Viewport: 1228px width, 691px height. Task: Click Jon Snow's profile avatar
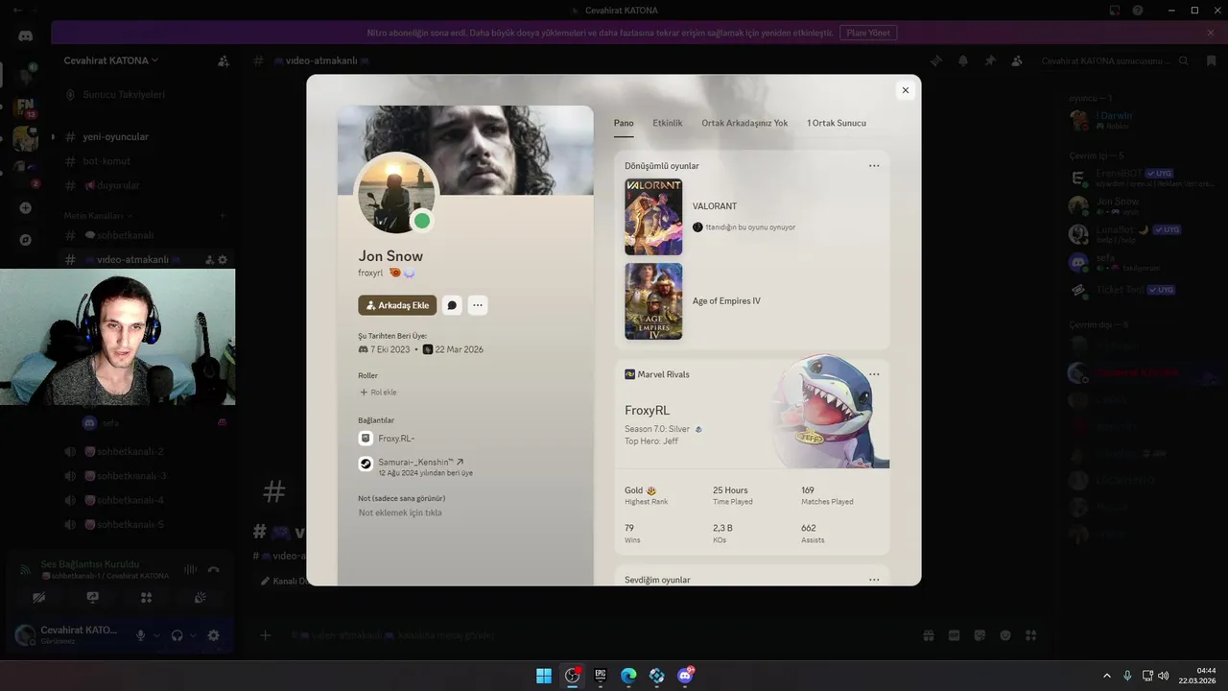click(x=397, y=194)
